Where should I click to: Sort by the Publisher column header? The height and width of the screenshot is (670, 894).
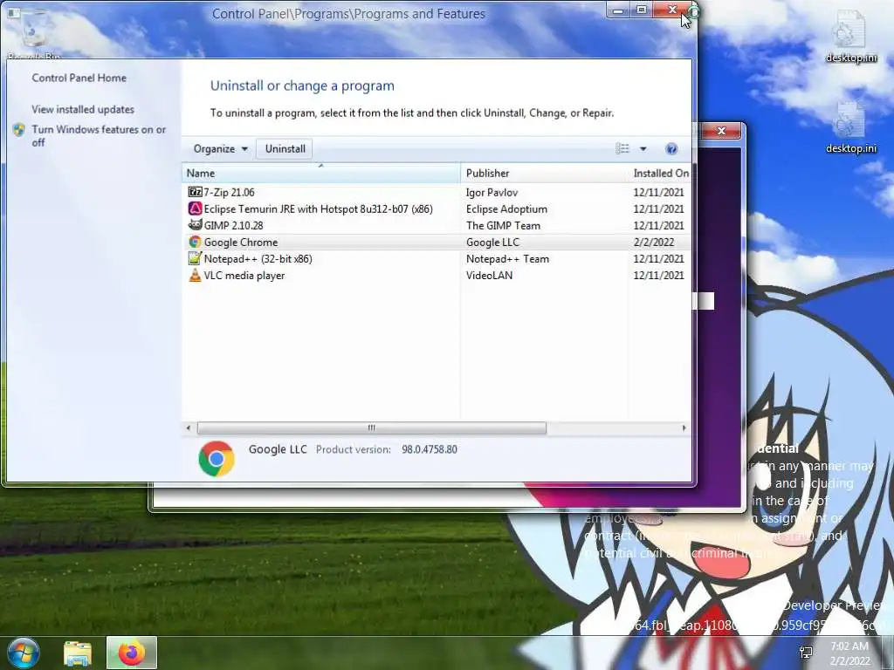[x=544, y=174]
